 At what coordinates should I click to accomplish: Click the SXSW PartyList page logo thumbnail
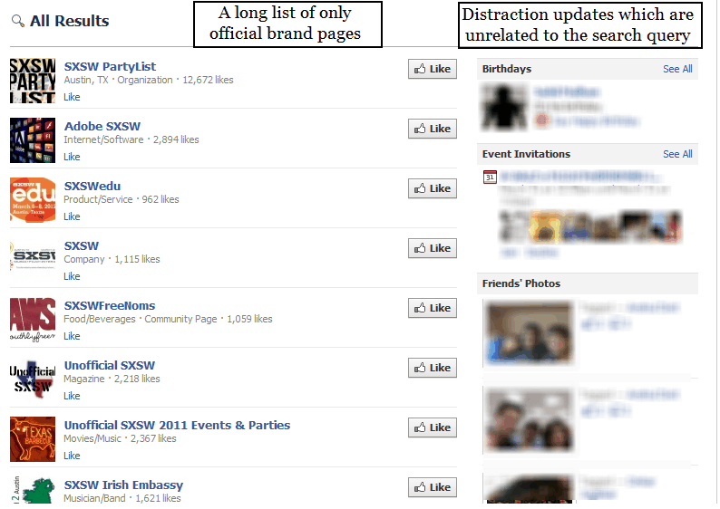point(33,81)
